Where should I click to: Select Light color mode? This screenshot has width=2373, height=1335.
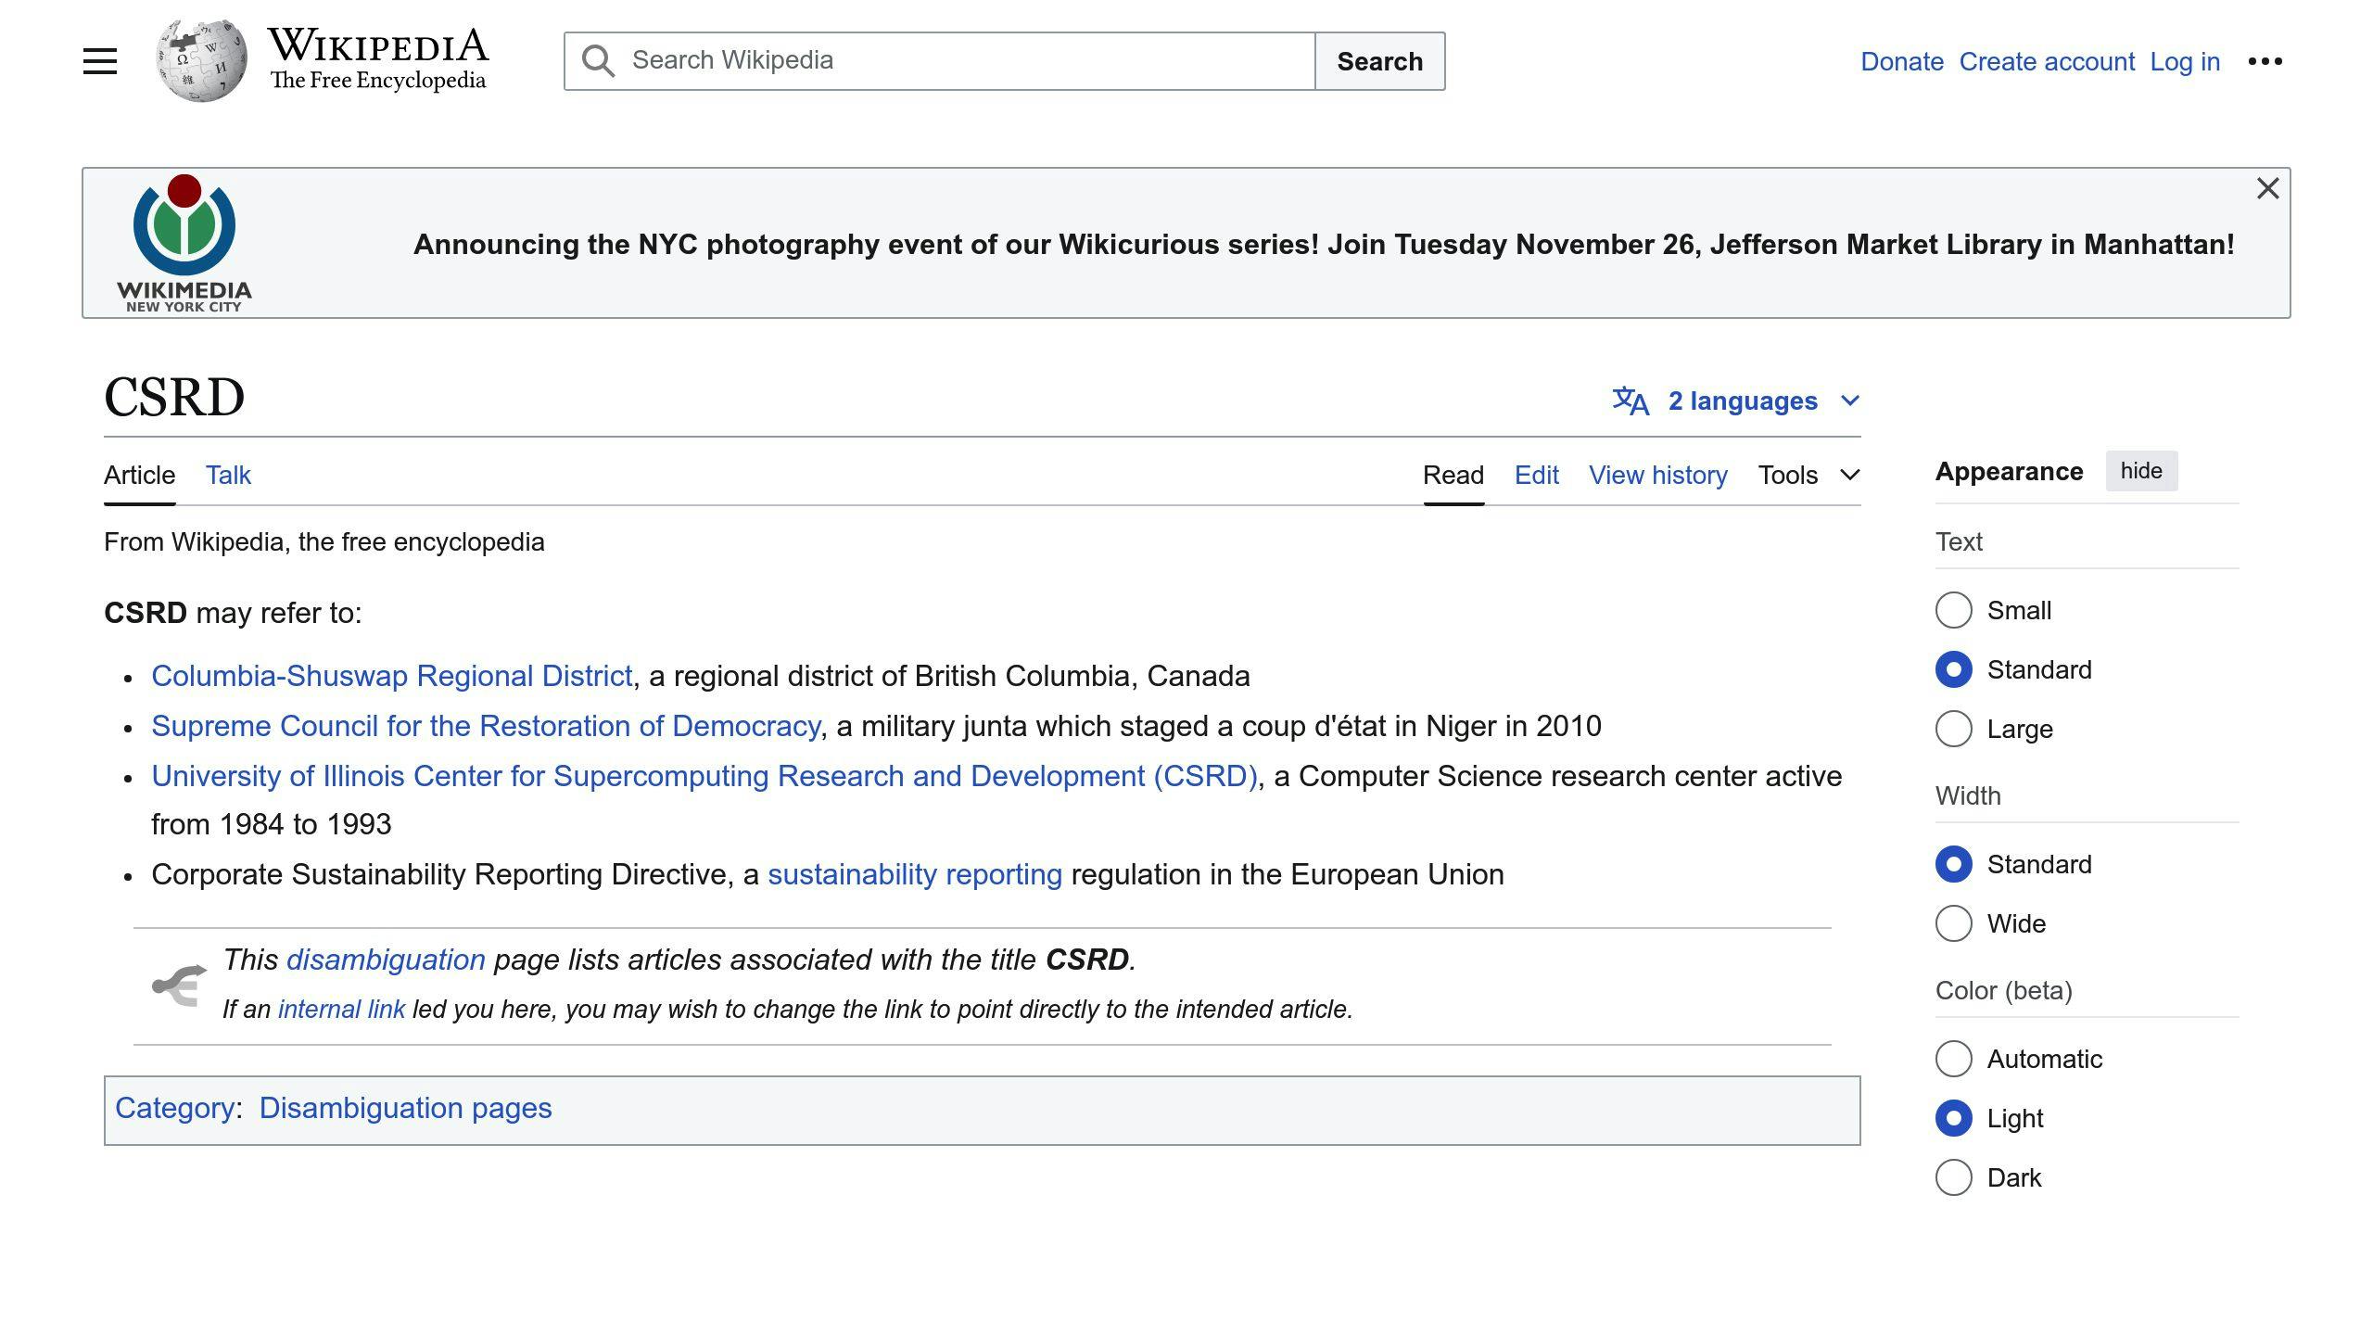pyautogui.click(x=1953, y=1118)
